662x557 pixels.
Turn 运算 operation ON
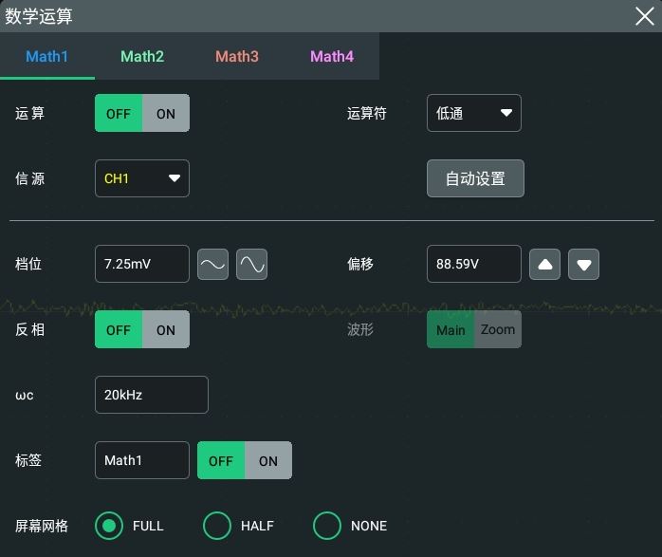coord(166,113)
